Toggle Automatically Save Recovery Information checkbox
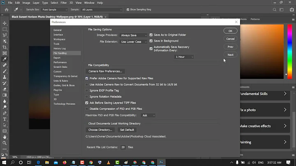The width and height of the screenshot is (296, 166). (x=151, y=48)
